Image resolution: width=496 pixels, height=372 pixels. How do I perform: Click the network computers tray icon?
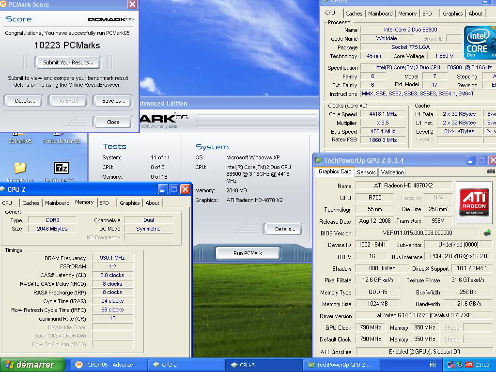tap(451, 365)
